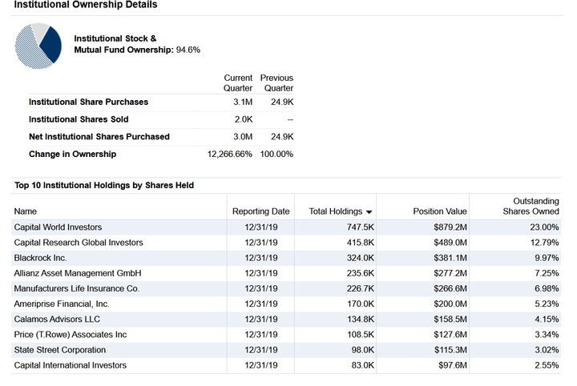Click State Street holdings value 98.0K
Viewport: 577px width, 386px height.
(x=362, y=350)
